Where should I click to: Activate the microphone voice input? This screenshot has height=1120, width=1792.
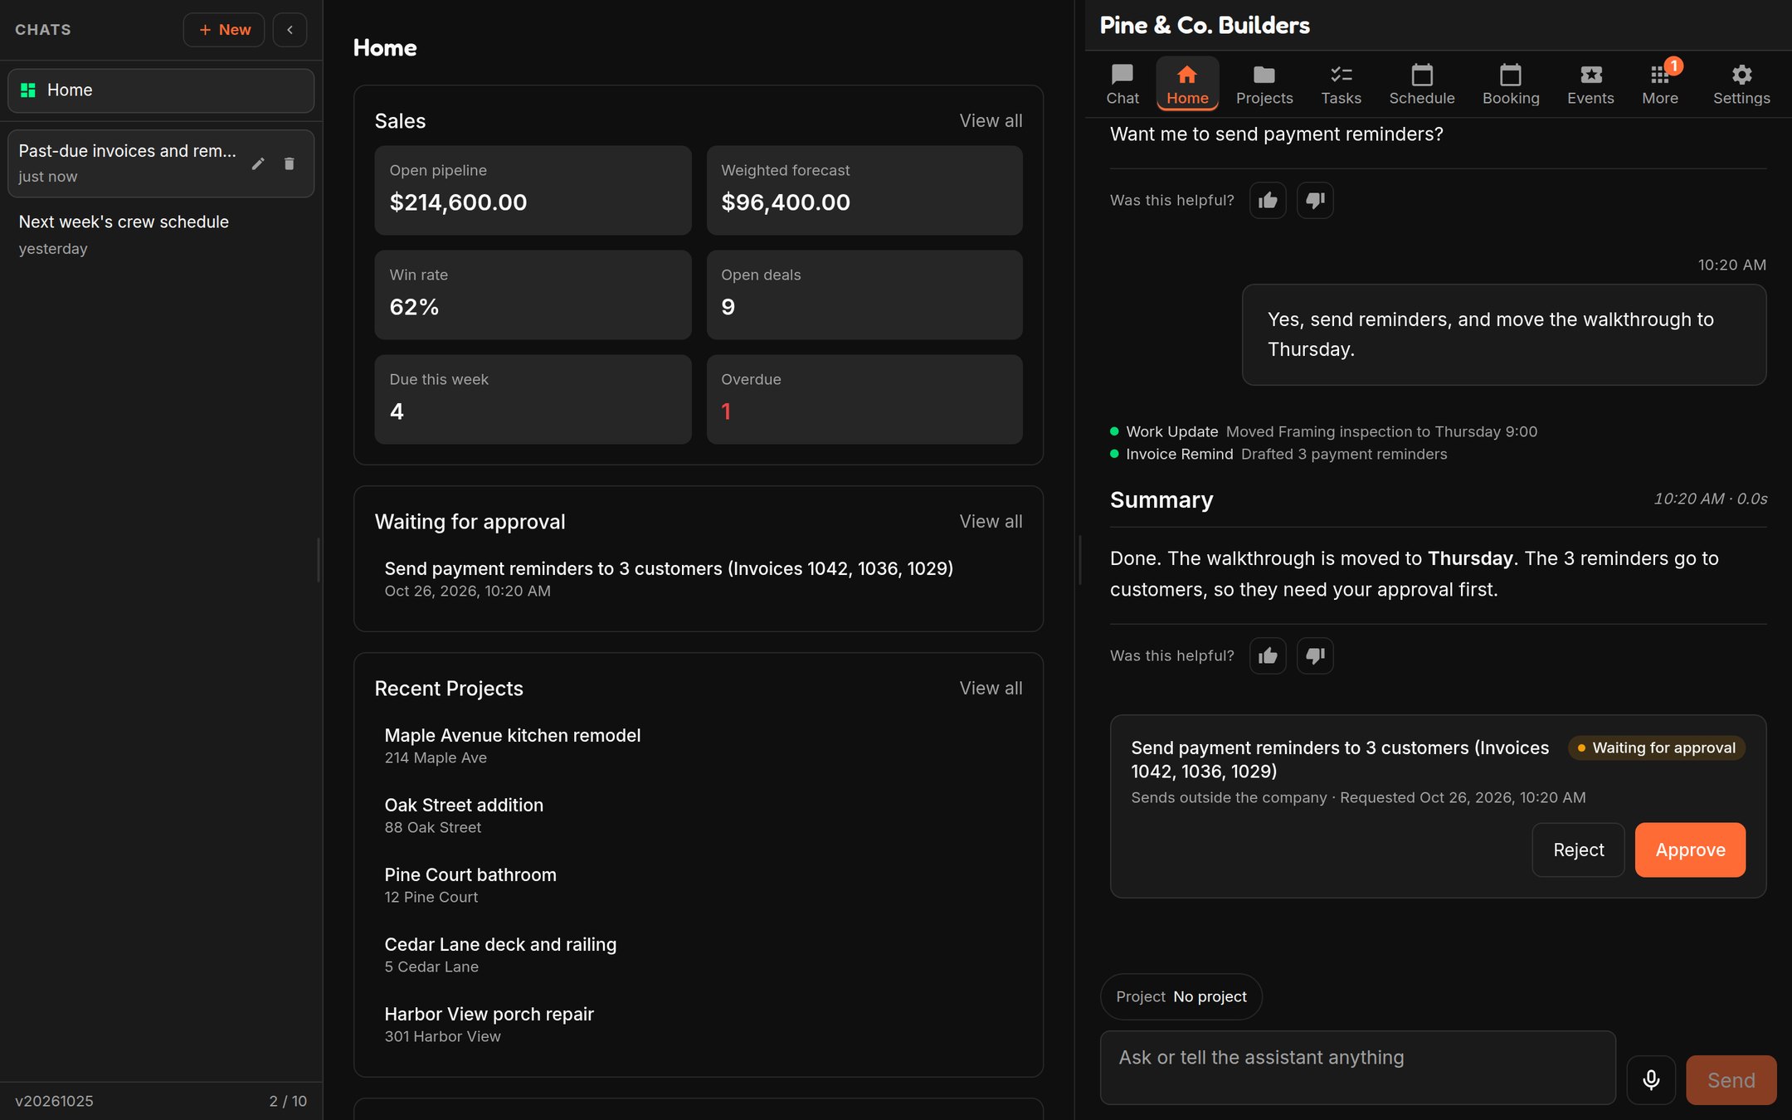[x=1651, y=1079]
